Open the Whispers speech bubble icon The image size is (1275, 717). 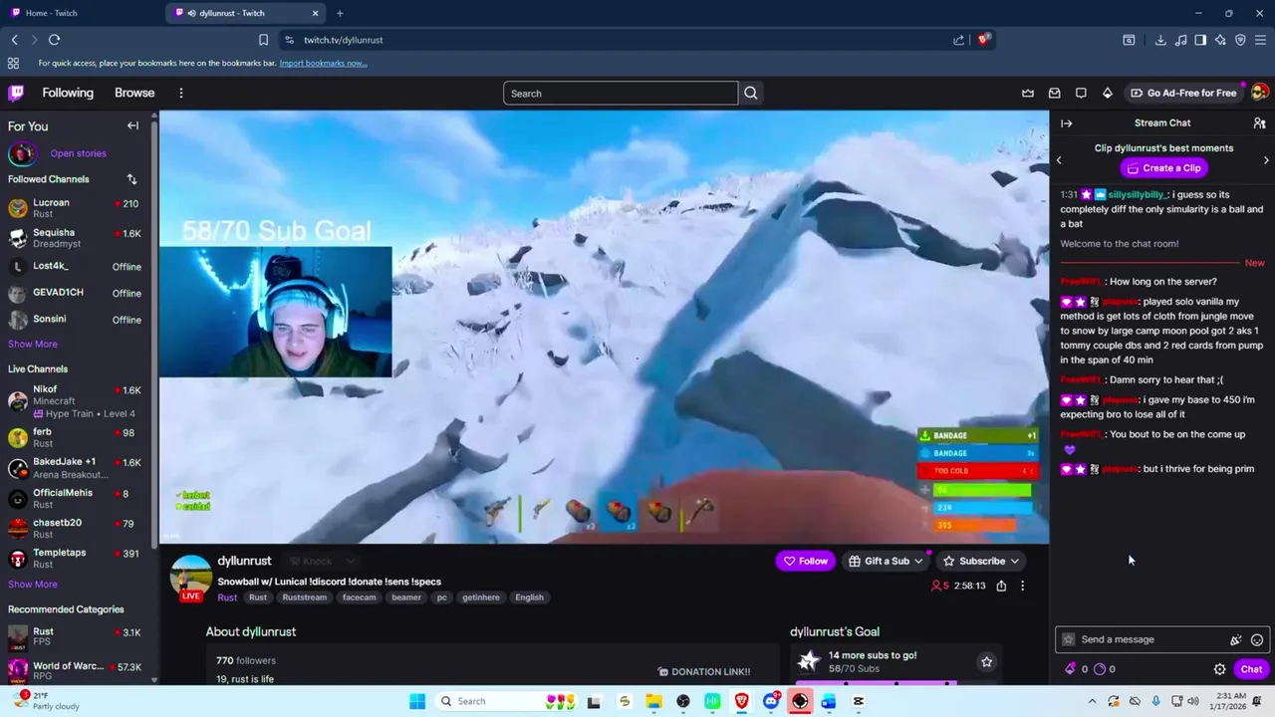point(1081,93)
